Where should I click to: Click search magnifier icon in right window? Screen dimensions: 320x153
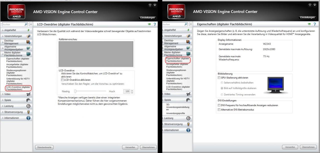point(186,24)
